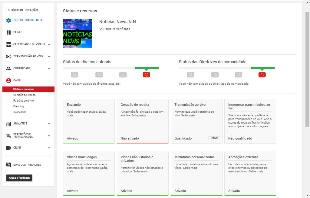The width and height of the screenshot is (310, 198).
Task: Click the Notícias News N.N channel name
Action: tap(118, 22)
